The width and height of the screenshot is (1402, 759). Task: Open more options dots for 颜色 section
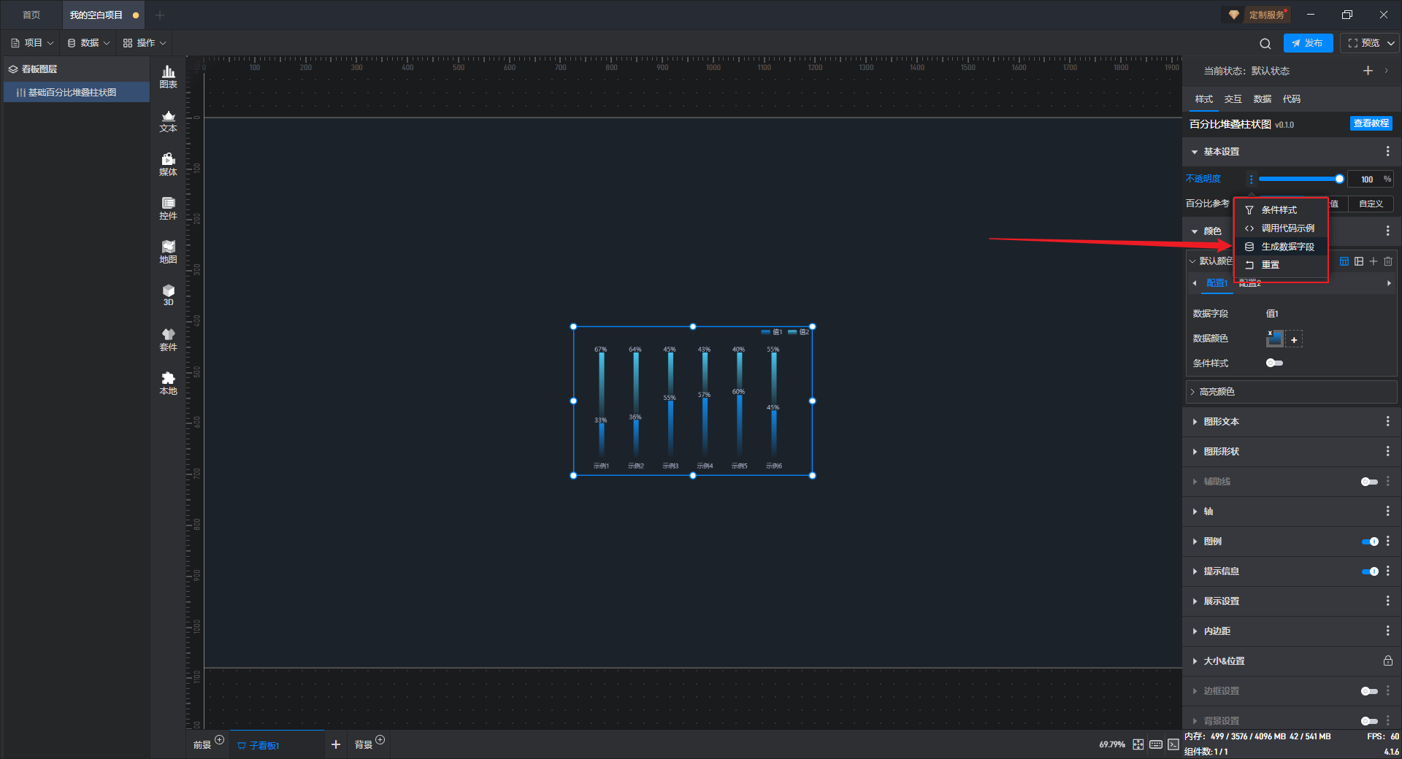(x=1387, y=231)
